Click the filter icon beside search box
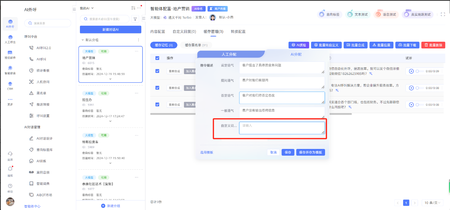Viewport: 450px width, 210px height. [135, 19]
